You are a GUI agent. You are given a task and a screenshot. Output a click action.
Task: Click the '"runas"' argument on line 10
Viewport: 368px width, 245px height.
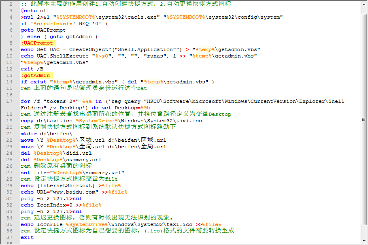tap(155, 56)
